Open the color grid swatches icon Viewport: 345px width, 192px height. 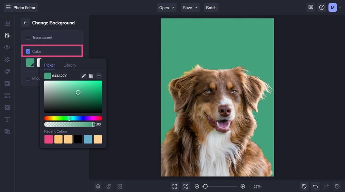(x=91, y=76)
